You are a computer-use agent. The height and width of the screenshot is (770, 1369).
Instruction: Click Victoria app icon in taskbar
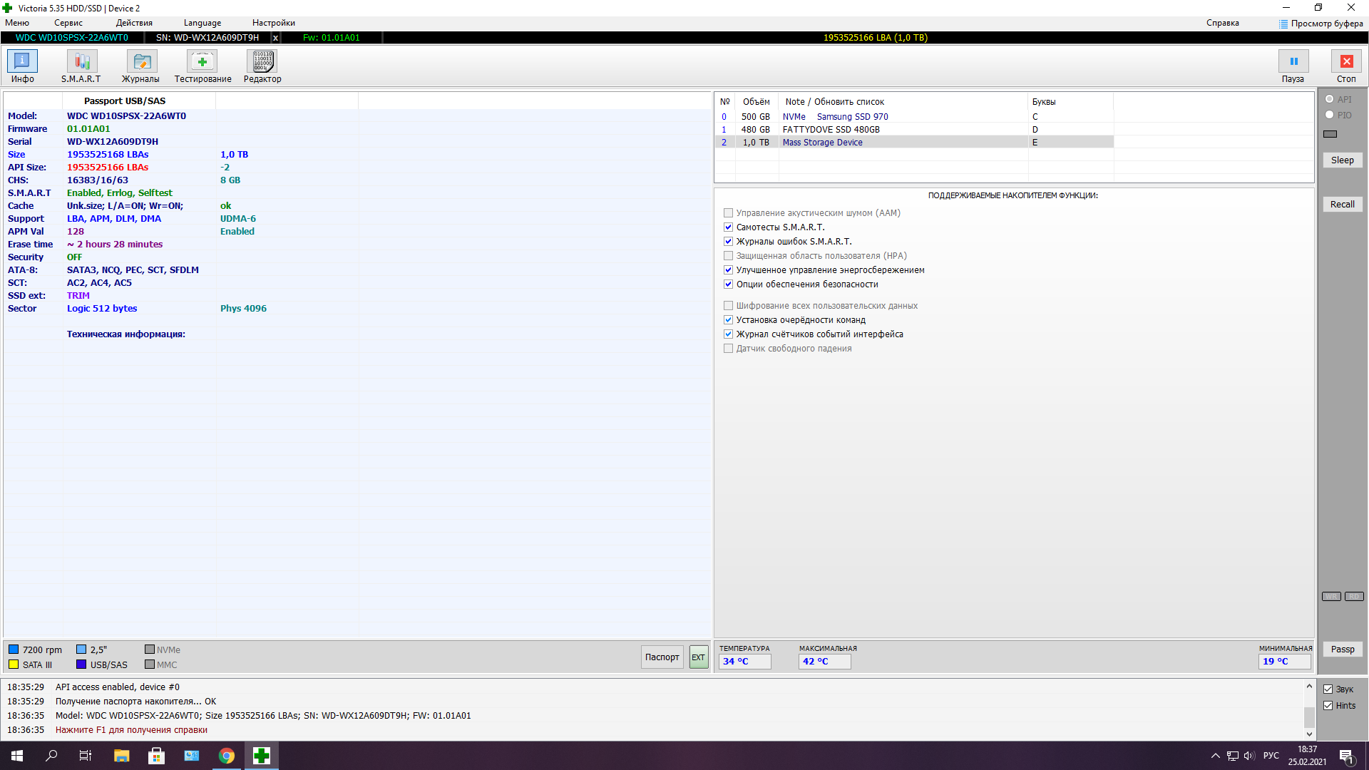pyautogui.click(x=262, y=756)
